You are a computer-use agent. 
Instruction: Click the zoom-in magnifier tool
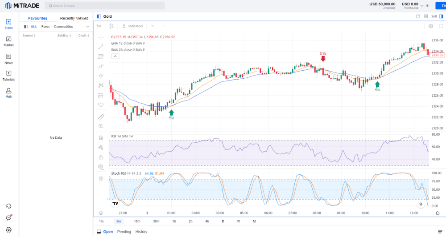101,126
